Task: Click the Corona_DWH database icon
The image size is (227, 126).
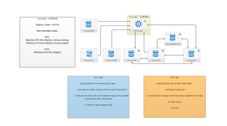Action: pos(191,53)
